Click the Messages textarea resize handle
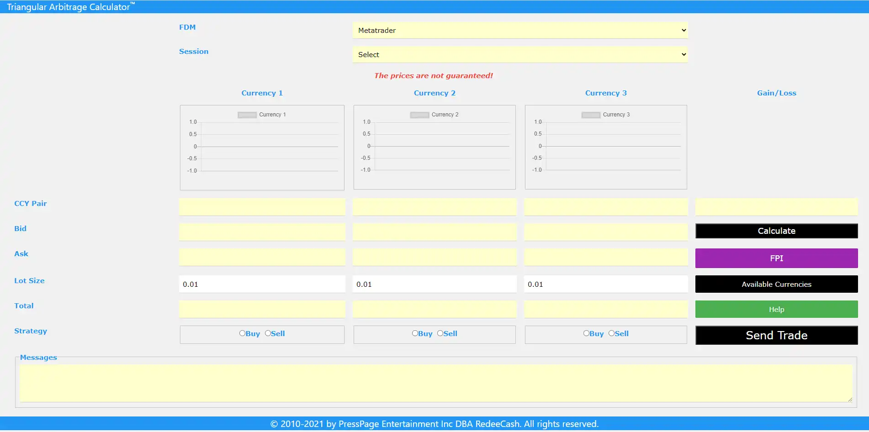 pyautogui.click(x=850, y=400)
